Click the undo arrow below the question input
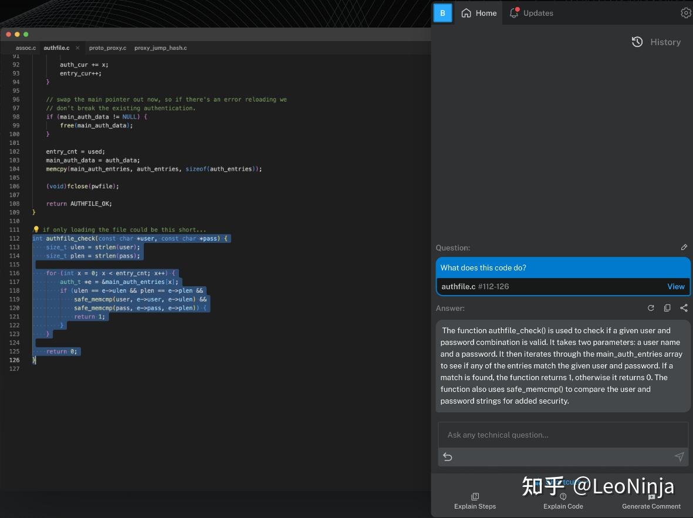 (x=447, y=456)
